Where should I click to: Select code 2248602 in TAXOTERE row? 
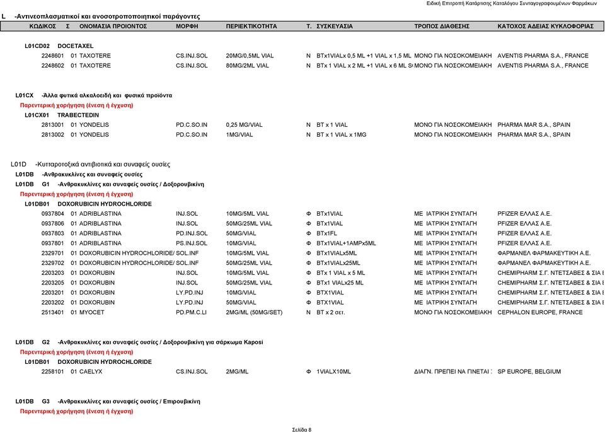click(53, 66)
